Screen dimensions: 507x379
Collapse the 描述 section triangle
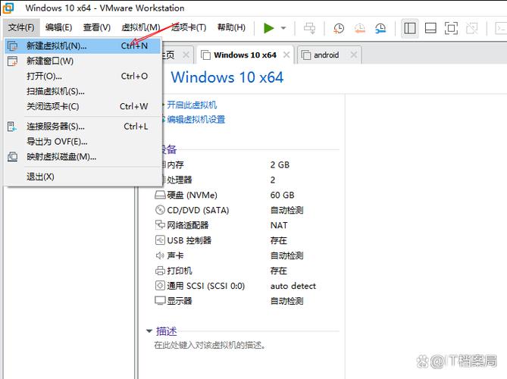pyautogui.click(x=149, y=331)
